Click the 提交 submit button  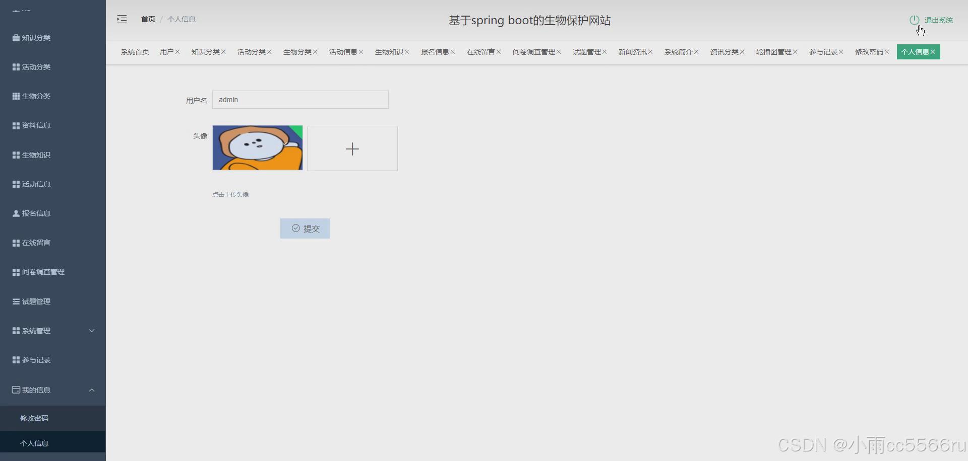[x=305, y=228]
